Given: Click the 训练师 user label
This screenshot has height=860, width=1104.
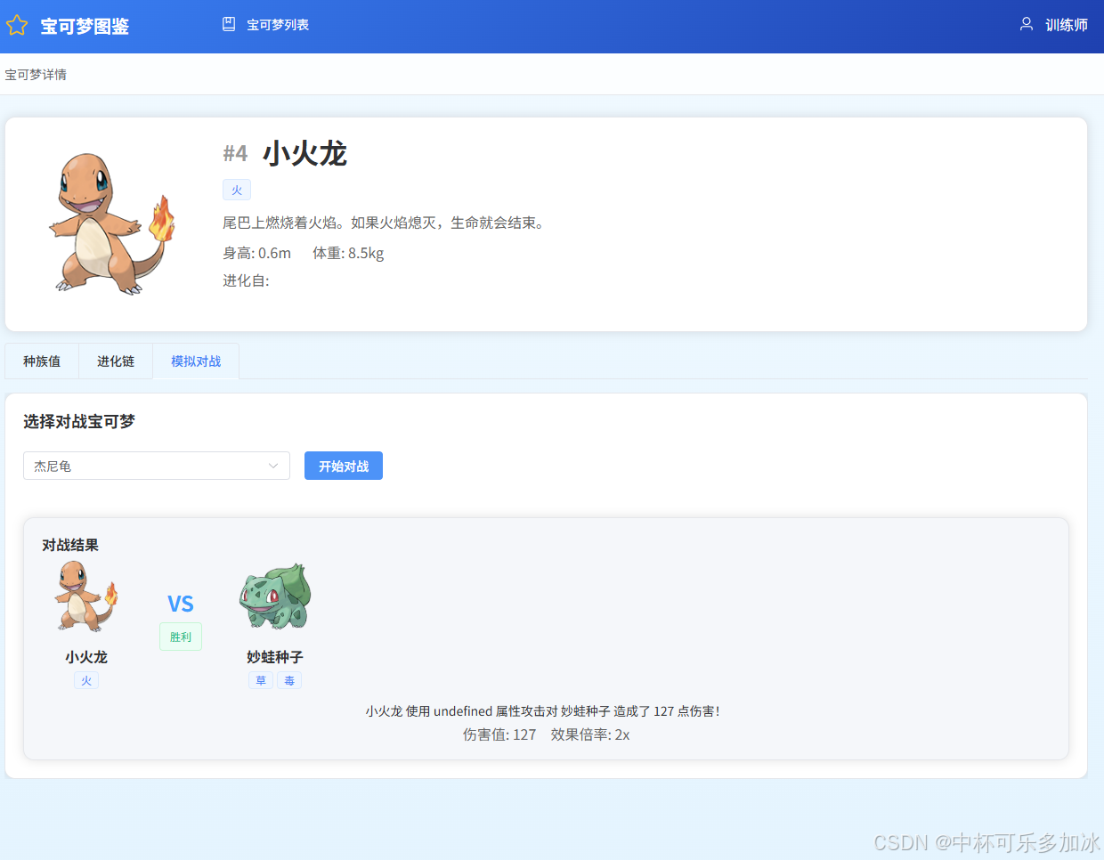Looking at the screenshot, I should click(1067, 25).
